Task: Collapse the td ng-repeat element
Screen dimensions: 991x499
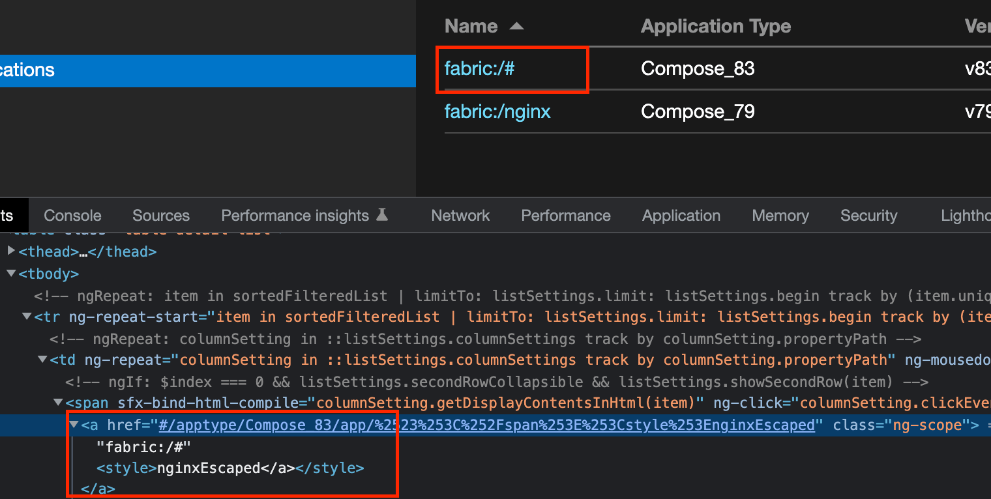Action: (x=42, y=360)
